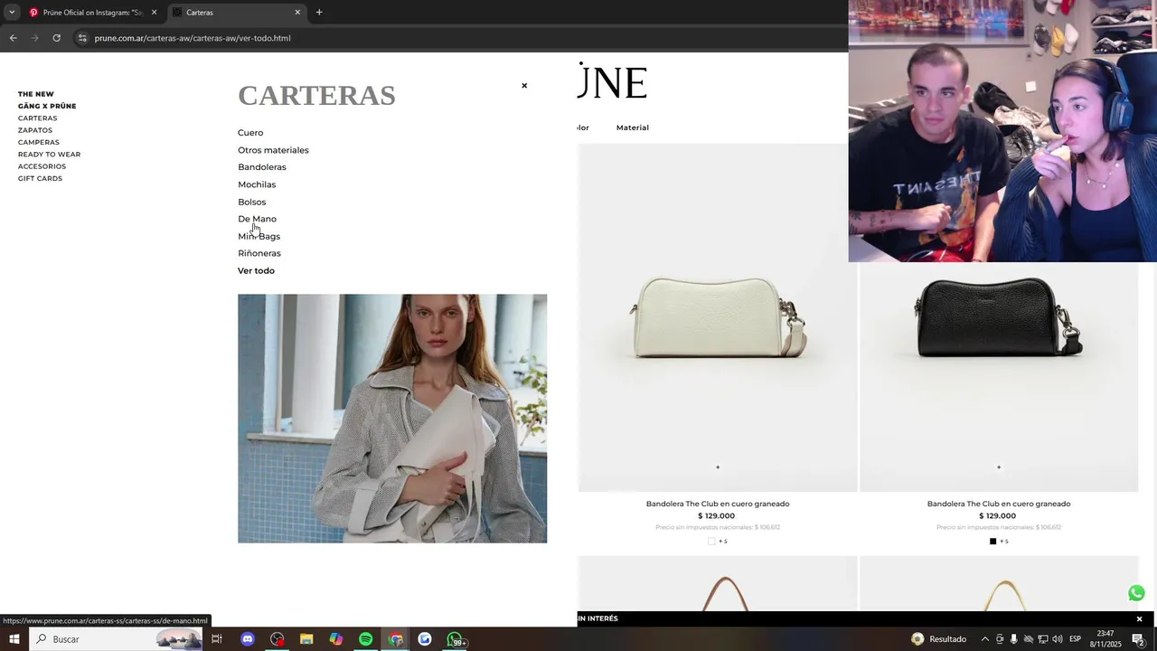Image resolution: width=1157 pixels, height=651 pixels.
Task: Select CAMPERAS in the side menu
Action: 39,142
